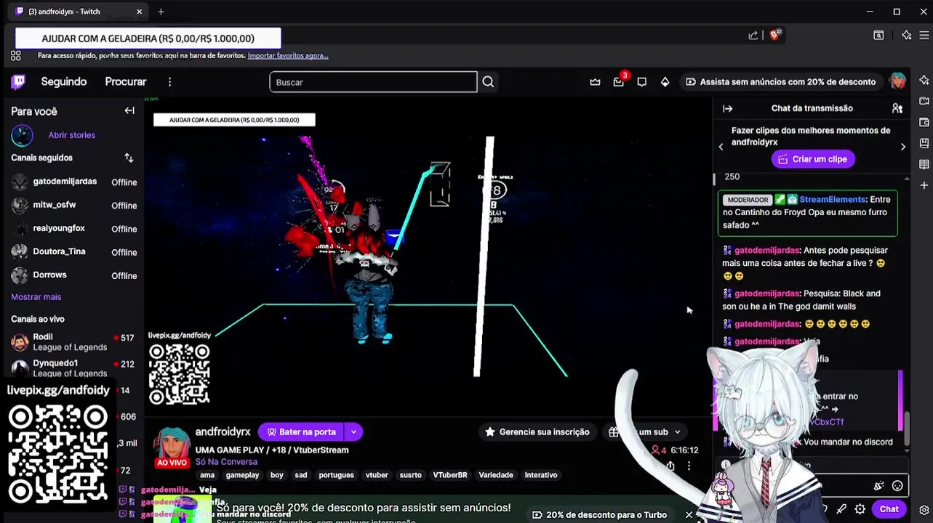
Task: Open Só Na Conversa category link
Action: [x=226, y=462]
